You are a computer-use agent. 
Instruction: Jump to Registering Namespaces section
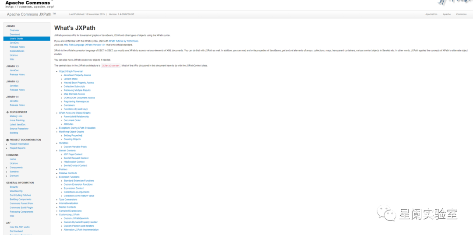pos(76,102)
